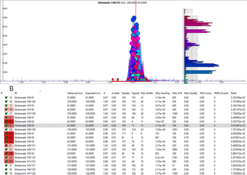Click the #MS2 Events column header
Viewport: 247px width, 175px height.
tap(221, 94)
